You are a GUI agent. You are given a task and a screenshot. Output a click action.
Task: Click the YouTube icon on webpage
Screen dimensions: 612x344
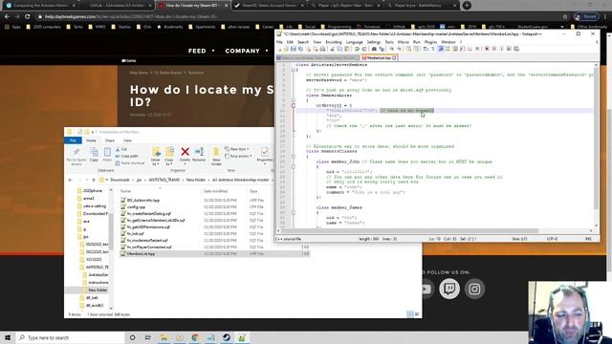[x=426, y=289]
